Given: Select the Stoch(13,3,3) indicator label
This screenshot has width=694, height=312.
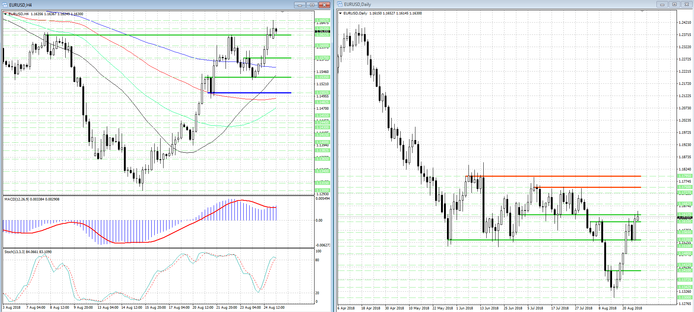Looking at the screenshot, I should pos(28,252).
